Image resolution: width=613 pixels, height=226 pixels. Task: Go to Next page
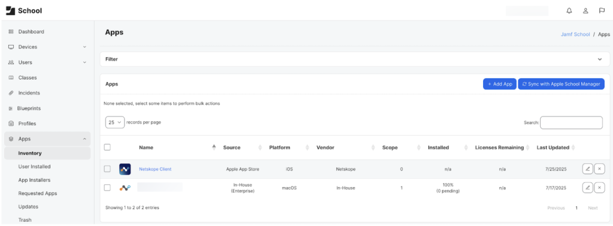coord(593,208)
